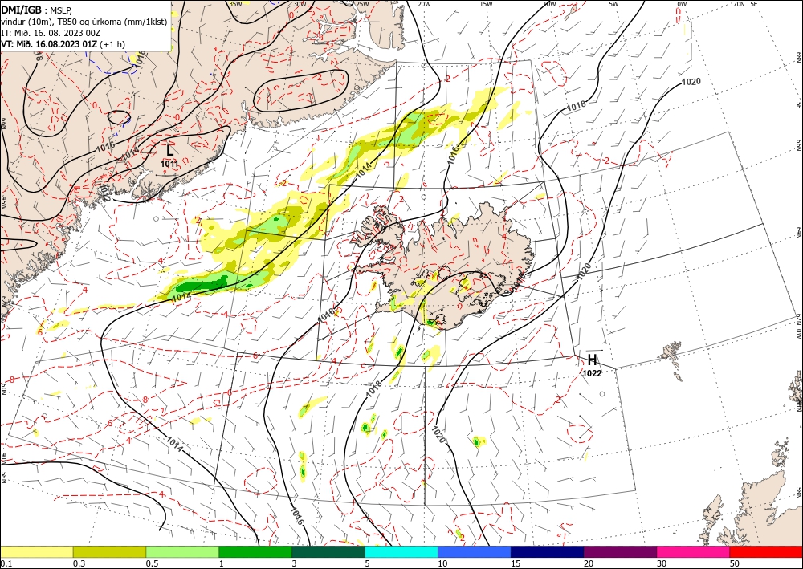The height and width of the screenshot is (569, 803).
Task: Select the dark green 3–5 mm legend swatch
Action: click(x=328, y=551)
